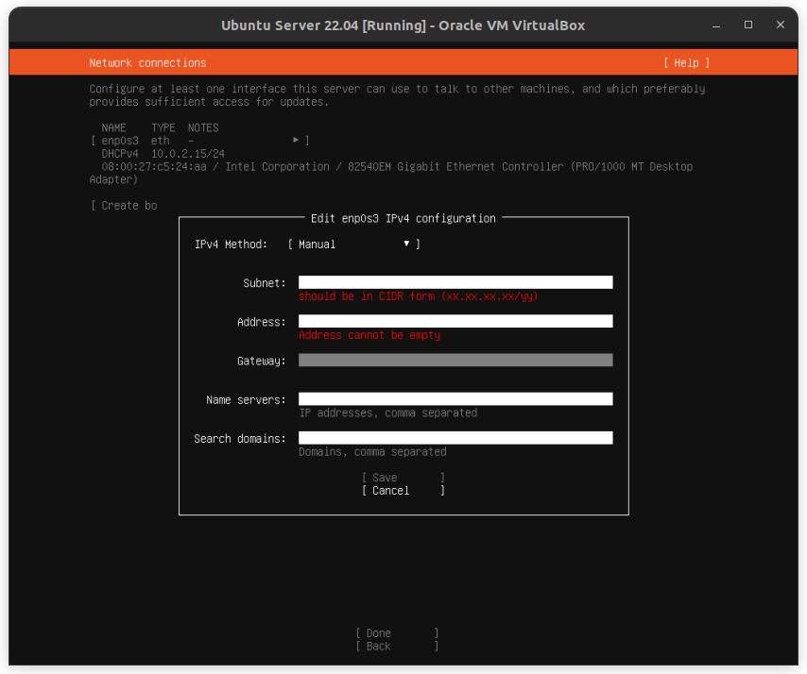Click the DHCPv4 10.0.2.15/24 text

163,154
